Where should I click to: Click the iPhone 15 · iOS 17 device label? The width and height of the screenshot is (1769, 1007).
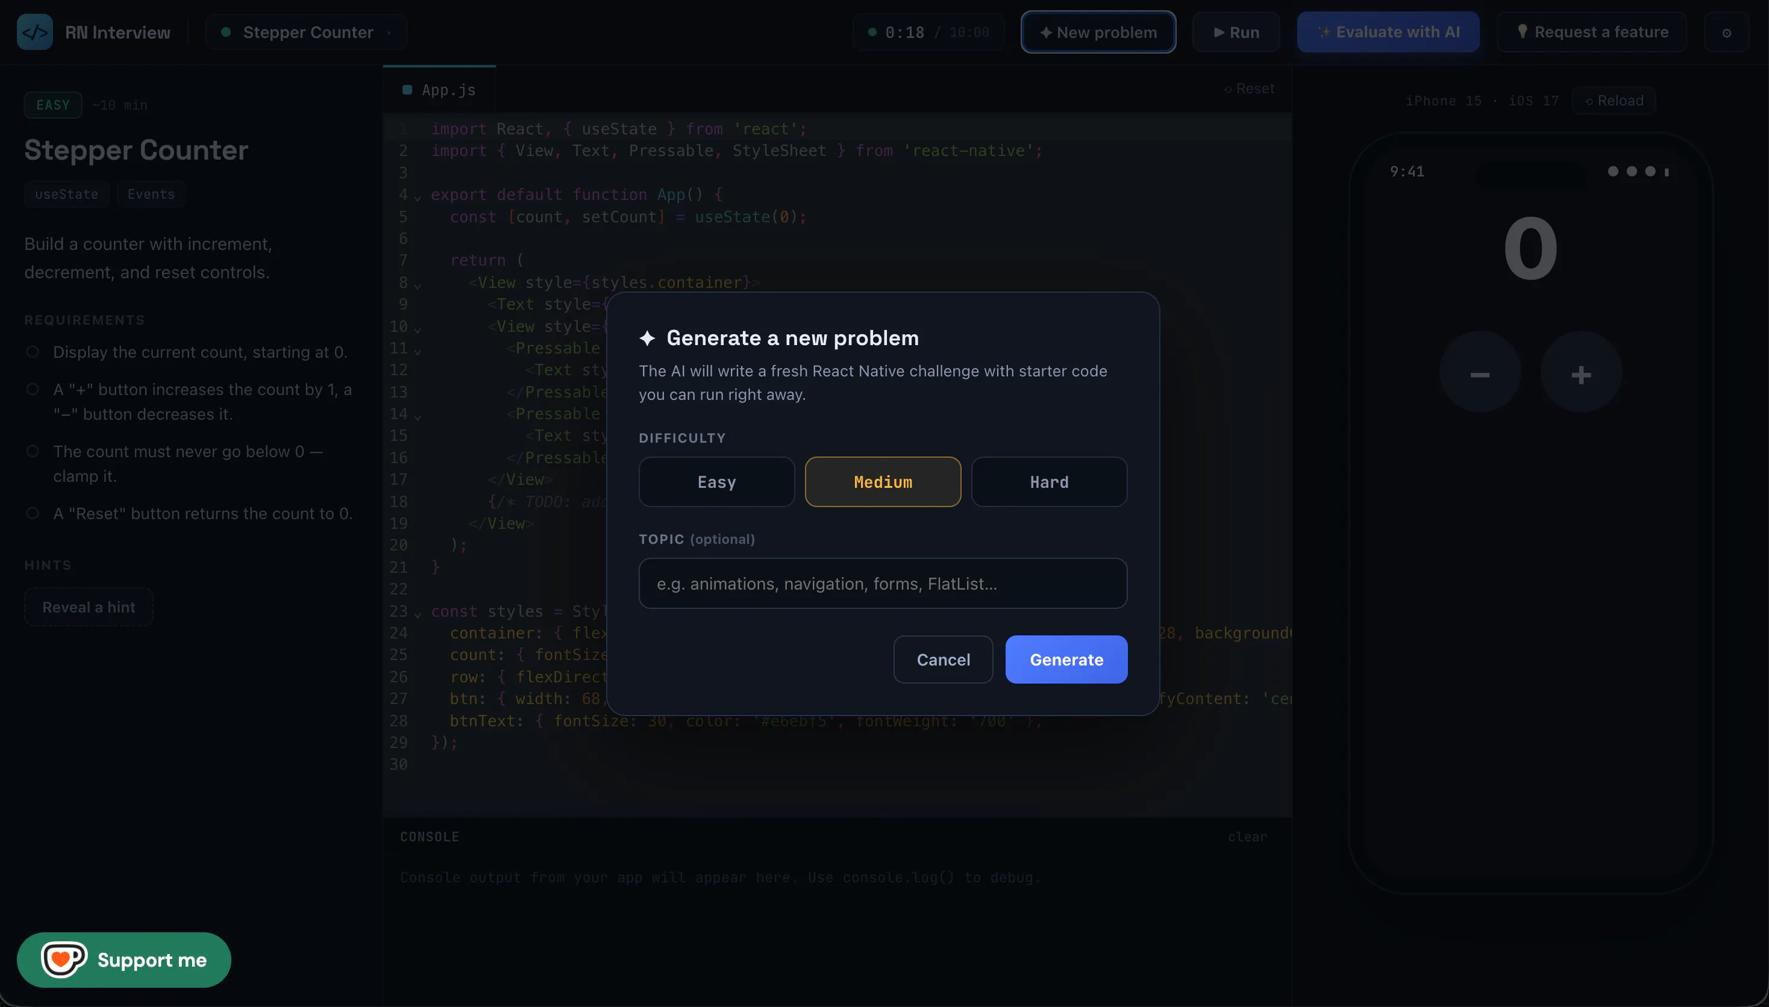pos(1482,101)
